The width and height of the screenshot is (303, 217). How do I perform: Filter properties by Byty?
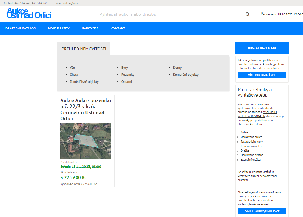125,68
